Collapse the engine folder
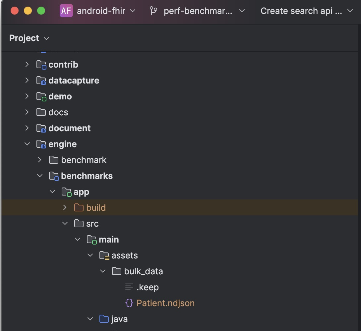This screenshot has height=331, width=361. tap(27, 144)
